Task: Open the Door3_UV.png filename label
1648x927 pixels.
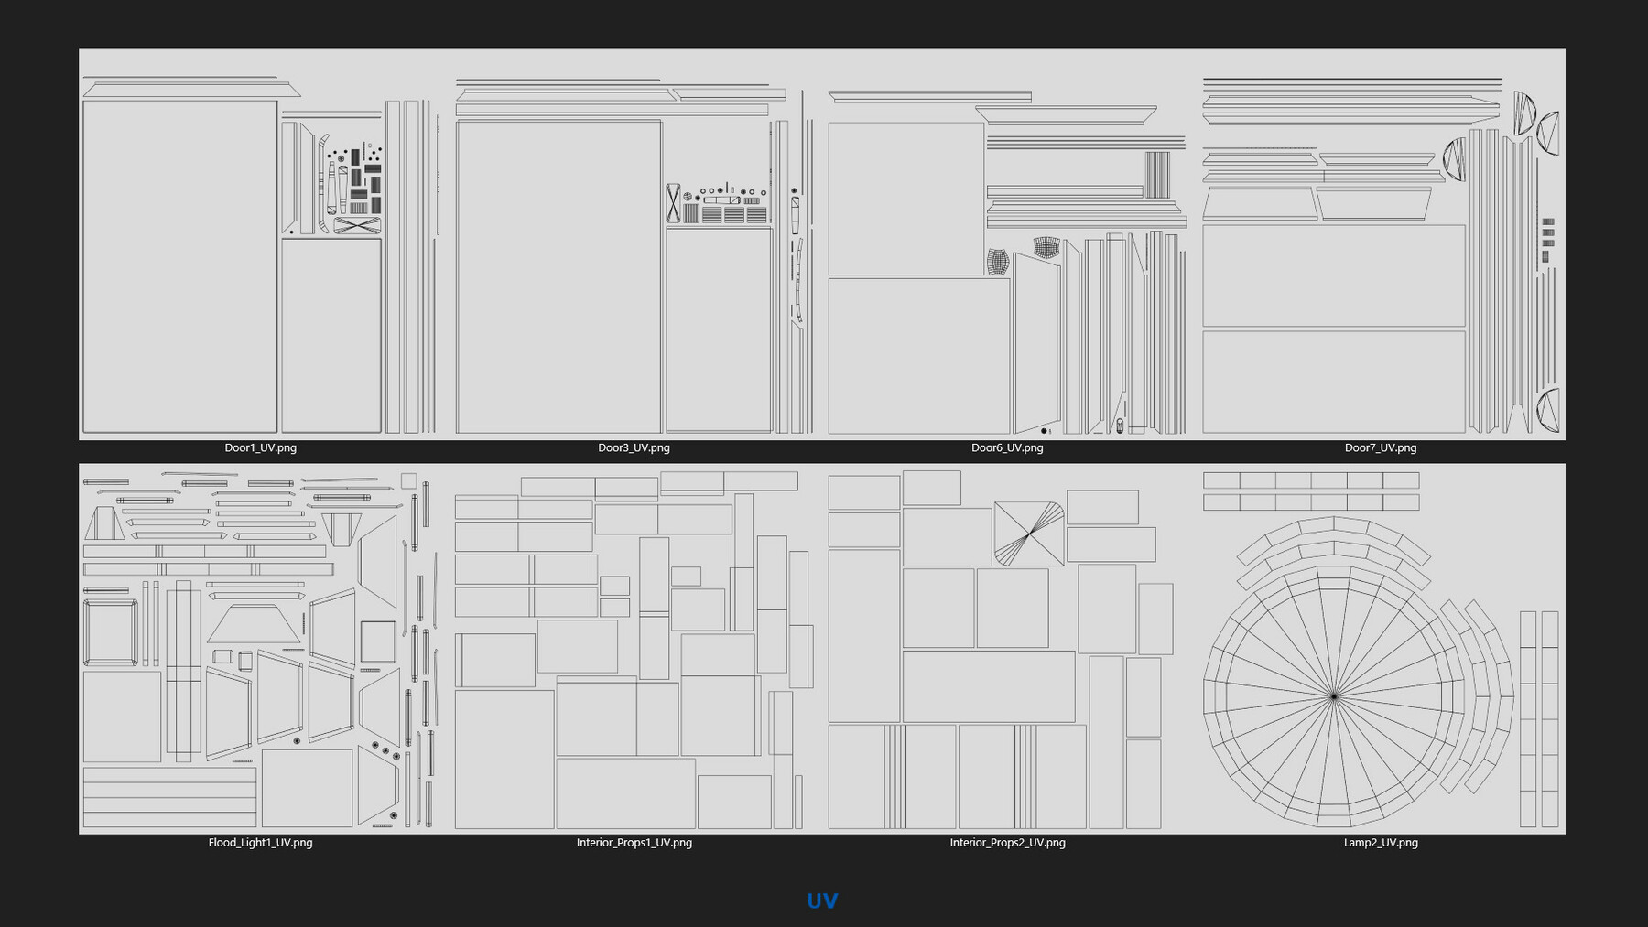Action: pyautogui.click(x=634, y=447)
